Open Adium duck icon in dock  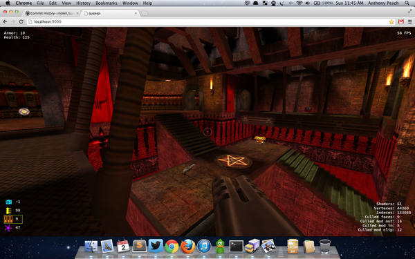pyautogui.click(x=220, y=247)
